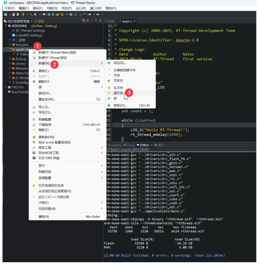Open dropdown arrow next to new project icon
Viewport: 257px width, 264px height.
[10, 15]
